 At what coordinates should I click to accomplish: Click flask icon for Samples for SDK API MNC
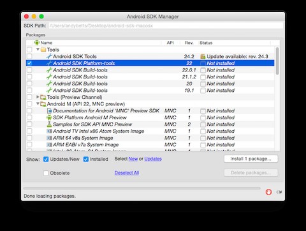click(49, 124)
